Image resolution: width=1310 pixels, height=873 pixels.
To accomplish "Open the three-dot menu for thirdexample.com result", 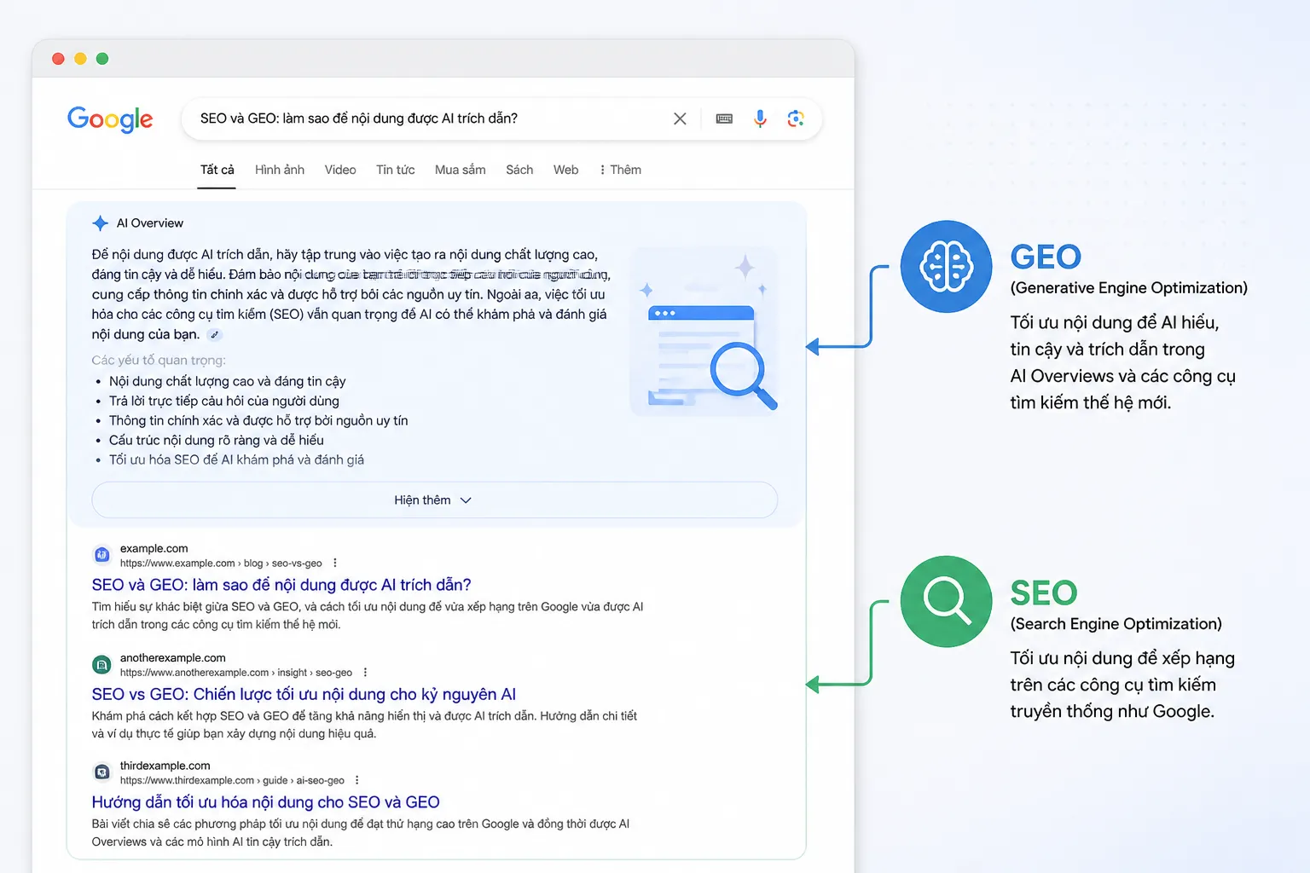I will pos(357,781).
